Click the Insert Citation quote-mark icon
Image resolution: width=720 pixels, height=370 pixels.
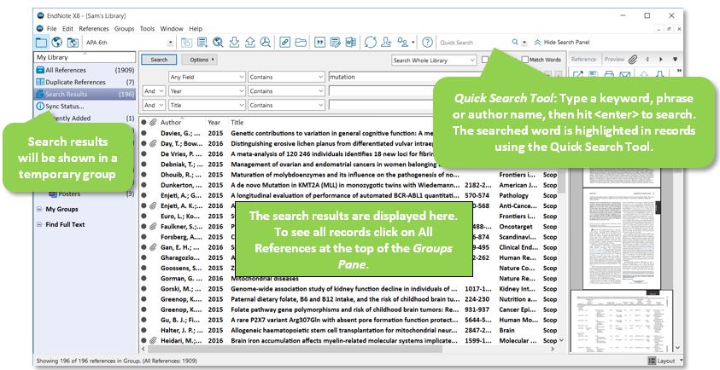point(319,43)
